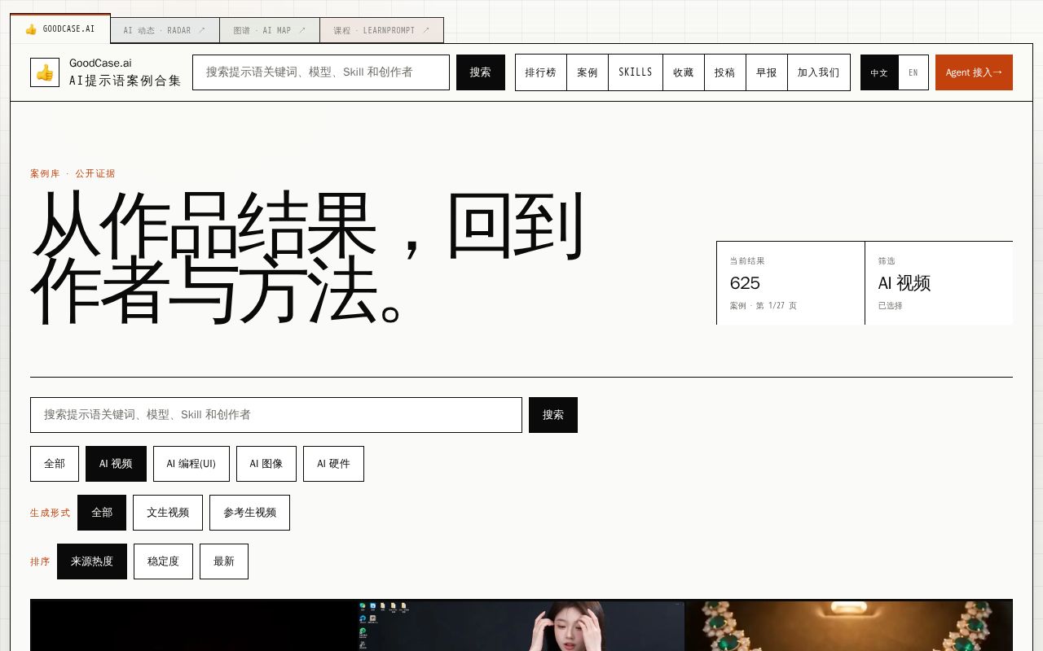Switch language to EN
Screen dimensions: 1043x651
(x=913, y=72)
